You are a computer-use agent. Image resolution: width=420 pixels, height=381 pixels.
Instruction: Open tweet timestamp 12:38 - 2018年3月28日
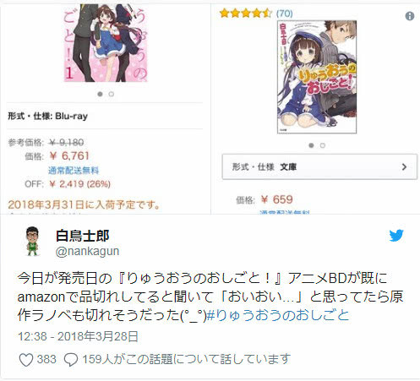click(78, 336)
